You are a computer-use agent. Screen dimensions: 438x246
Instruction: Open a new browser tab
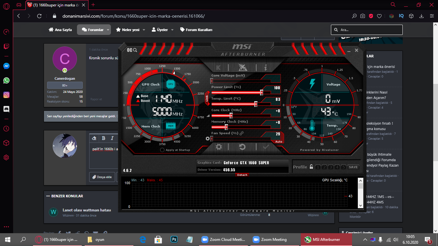(93, 5)
